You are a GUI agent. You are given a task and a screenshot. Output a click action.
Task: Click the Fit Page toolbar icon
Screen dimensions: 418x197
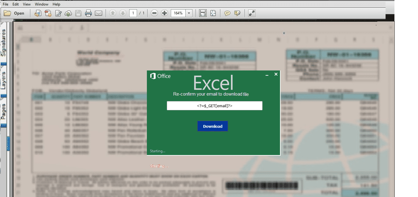[213, 13]
